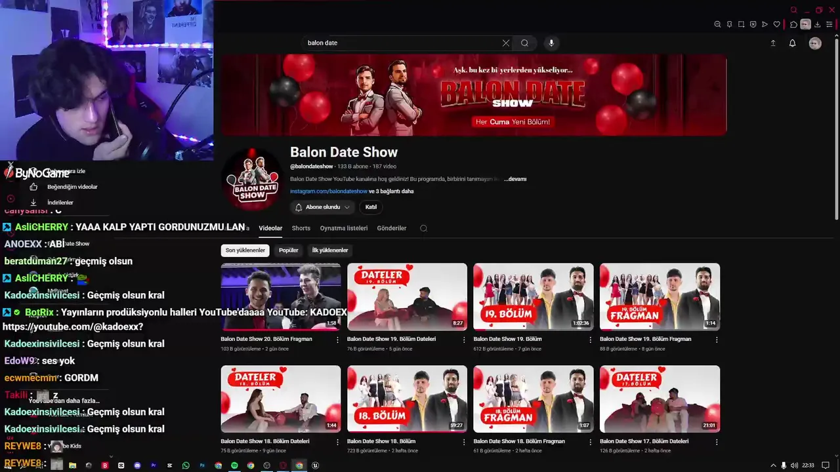The width and height of the screenshot is (840, 472).
Task: Click the taskbar clock showing 22:33
Action: 808,465
